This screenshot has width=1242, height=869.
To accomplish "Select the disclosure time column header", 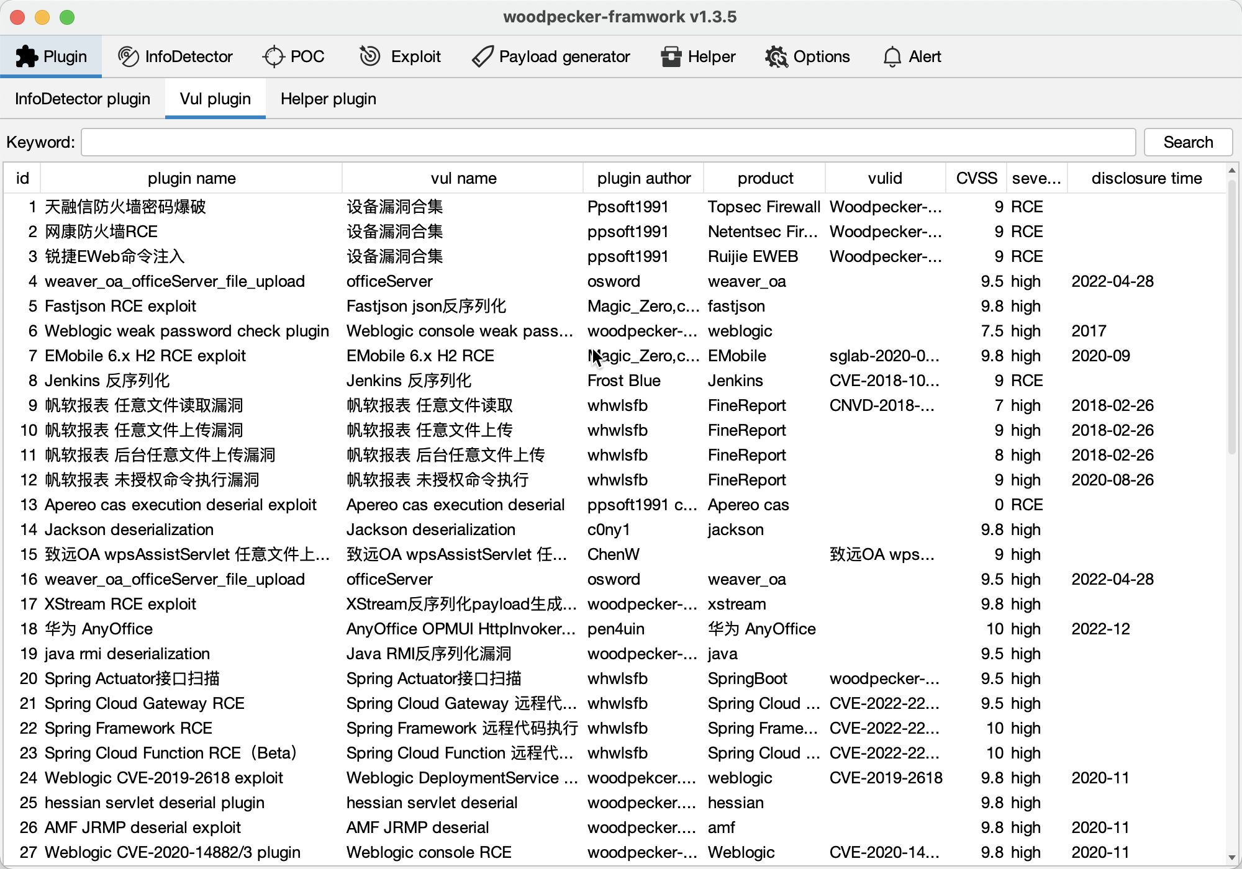I will click(1144, 178).
